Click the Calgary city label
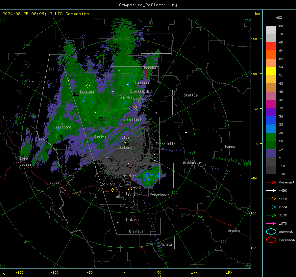Image resolution: width=296 pixels, height=277 pixels. pos(128,194)
